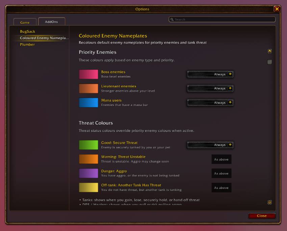Pick the Boss enemies pink colour swatch
Viewport: 287px width, 231px height.
(x=88, y=74)
